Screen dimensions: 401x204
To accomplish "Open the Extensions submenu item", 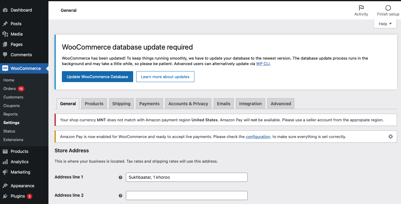I will [x=13, y=140].
